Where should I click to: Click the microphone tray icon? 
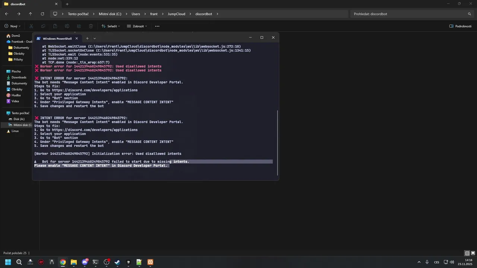(x=427, y=262)
